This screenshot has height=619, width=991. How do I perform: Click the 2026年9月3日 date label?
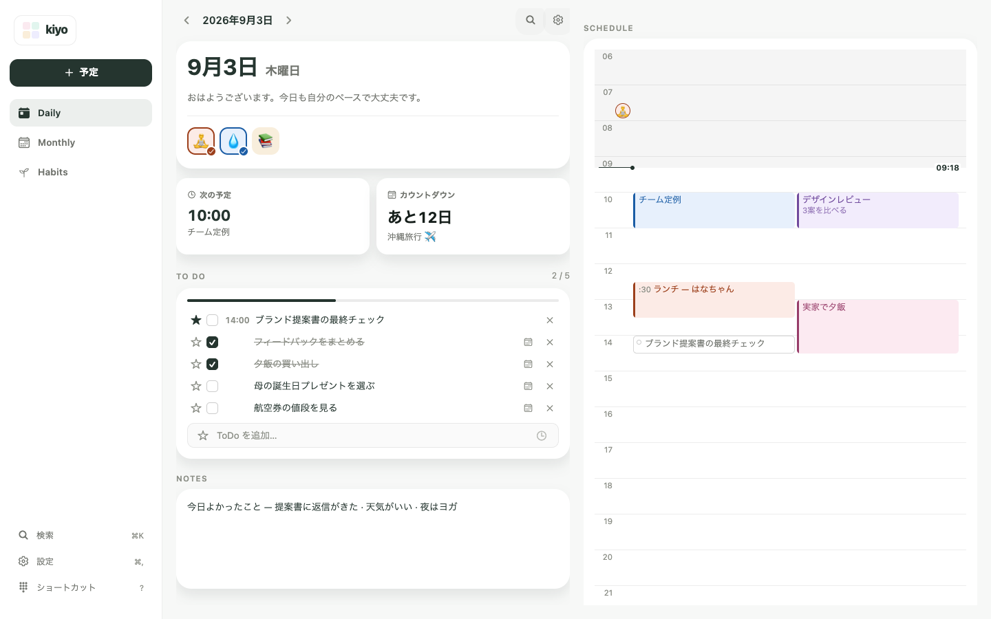[x=237, y=21]
